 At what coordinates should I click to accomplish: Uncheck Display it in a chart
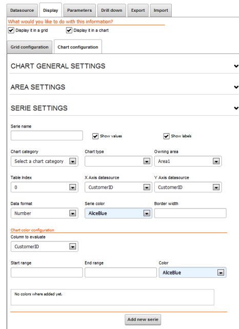[69, 30]
